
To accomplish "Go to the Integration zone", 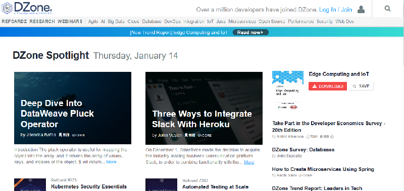I will click(x=194, y=22).
